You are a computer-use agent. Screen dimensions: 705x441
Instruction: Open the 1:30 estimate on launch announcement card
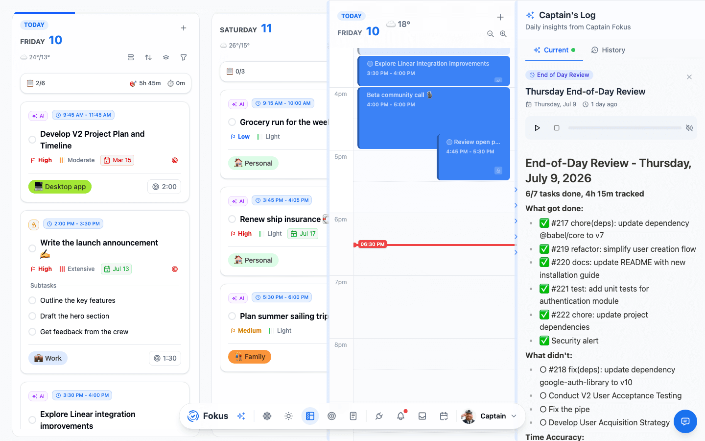(165, 358)
